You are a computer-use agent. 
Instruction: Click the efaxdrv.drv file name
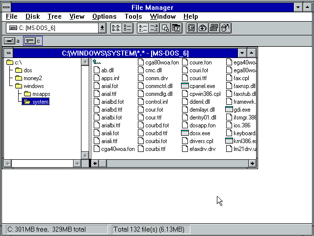[203, 149]
